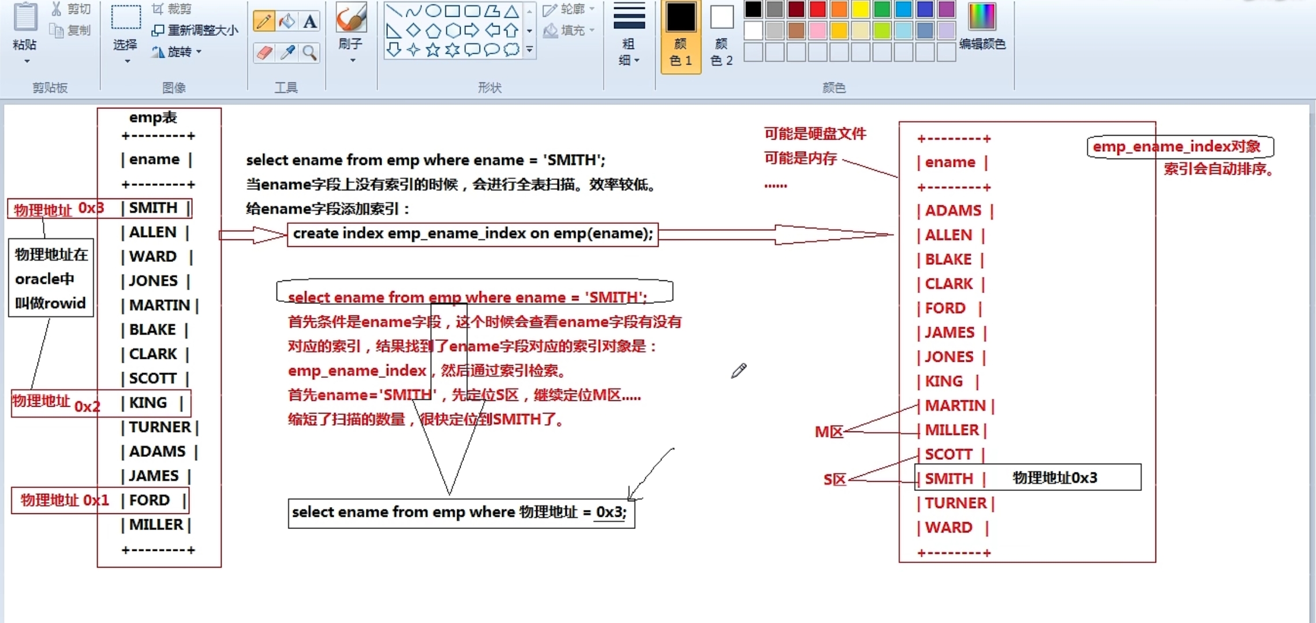Select the Brushes (刷子) tool
This screenshot has height=623, width=1316.
point(351,20)
